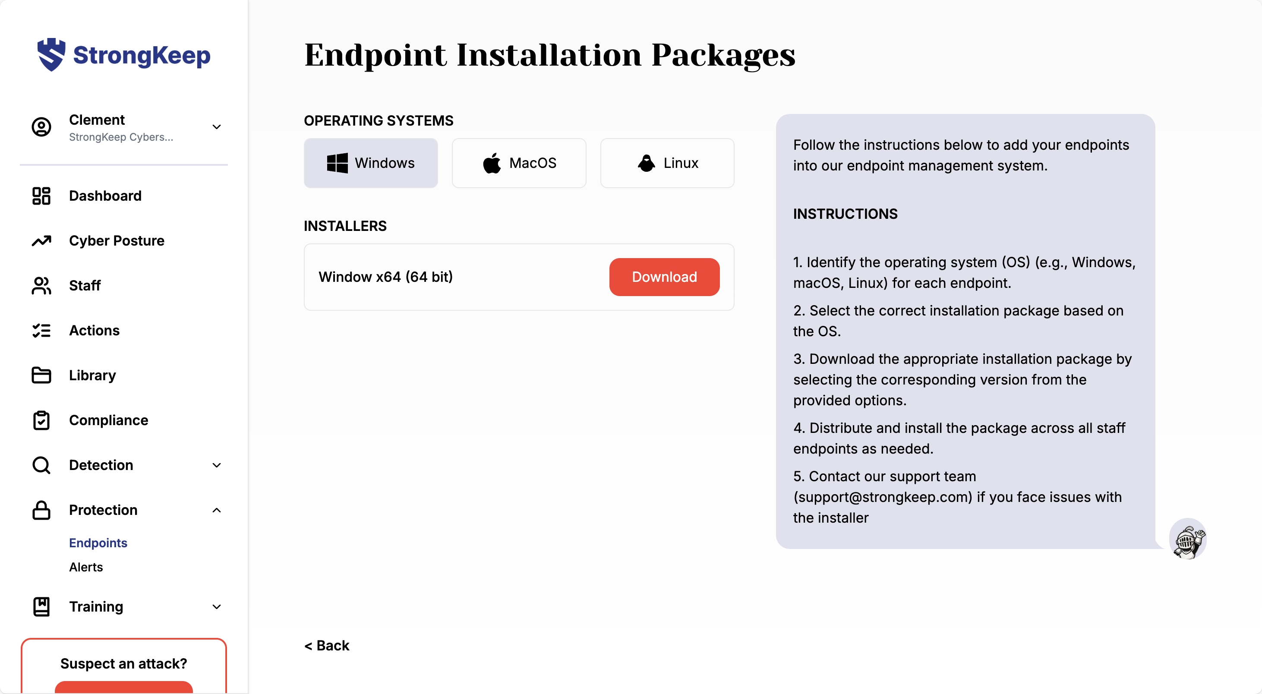This screenshot has height=694, width=1262.
Task: Click the Staff people icon
Action: 41,286
